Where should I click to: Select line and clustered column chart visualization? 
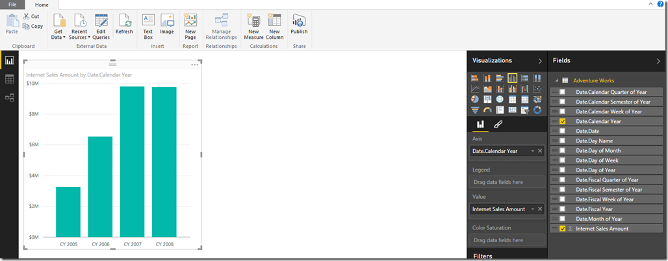click(513, 89)
